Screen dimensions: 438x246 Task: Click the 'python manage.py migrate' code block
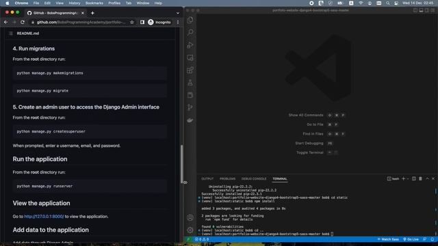tap(90, 91)
